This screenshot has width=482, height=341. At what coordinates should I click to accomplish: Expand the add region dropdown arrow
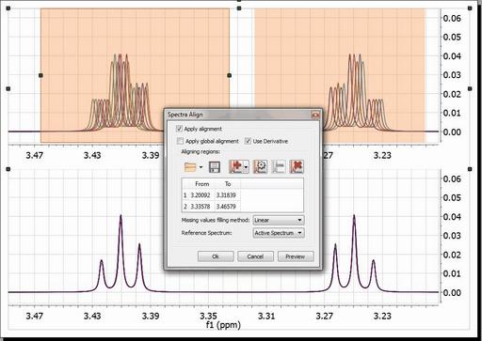tap(246, 167)
